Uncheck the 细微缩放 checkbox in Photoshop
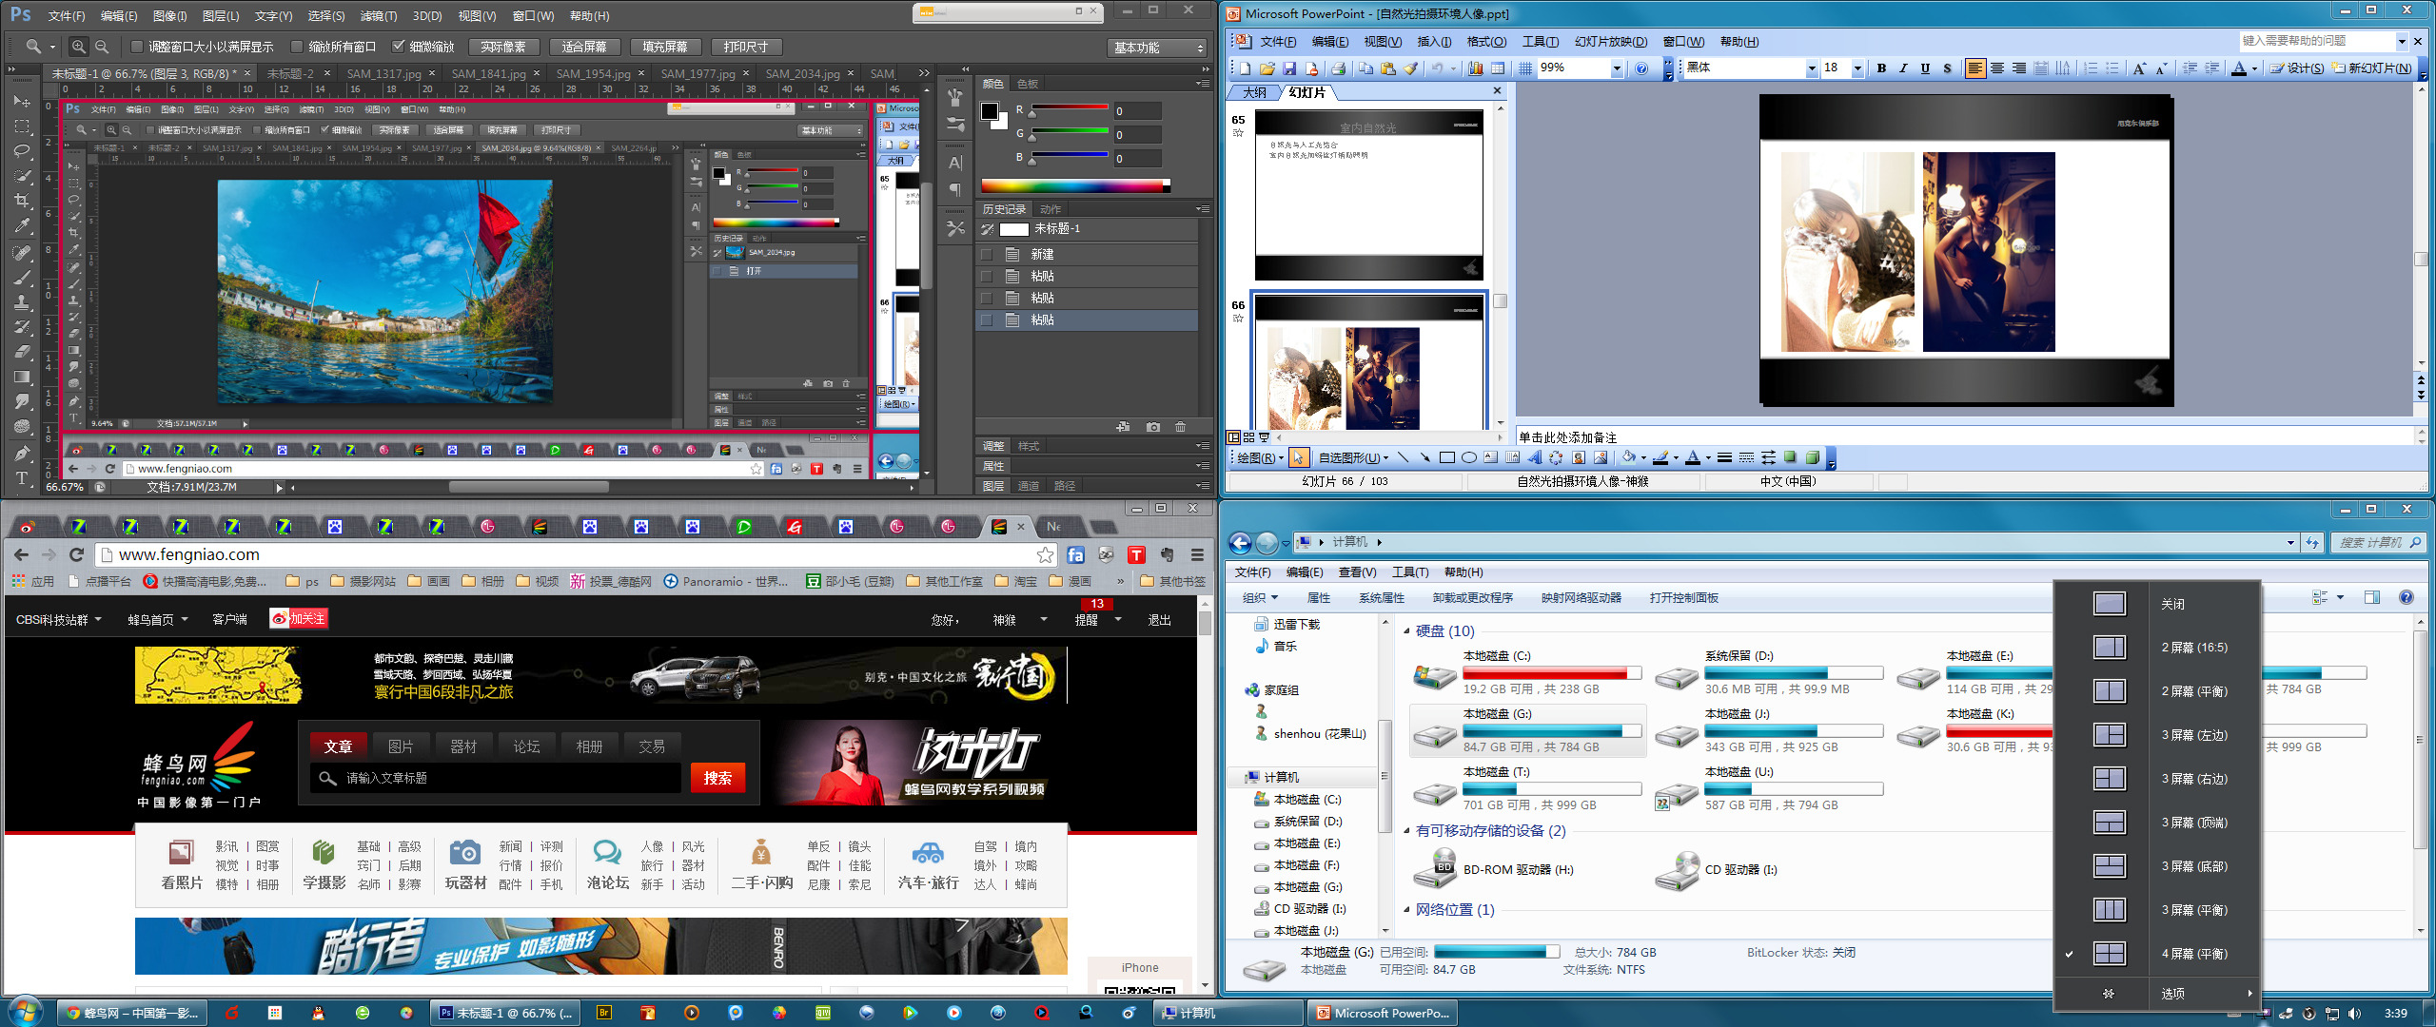The height and width of the screenshot is (1027, 2436). pyautogui.click(x=398, y=47)
